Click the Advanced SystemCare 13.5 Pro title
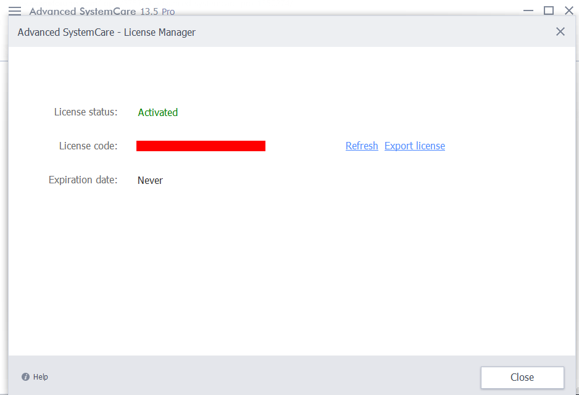The width and height of the screenshot is (579, 395). point(102,12)
